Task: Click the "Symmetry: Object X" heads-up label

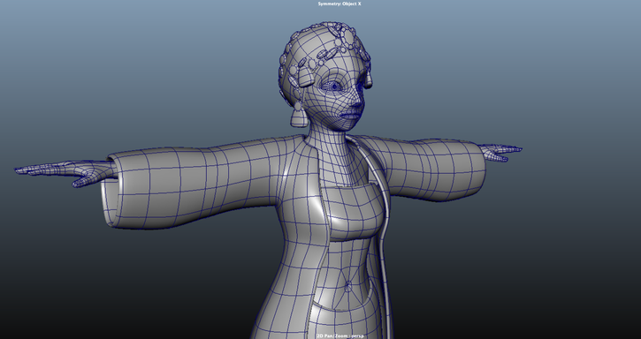Action: coord(340,4)
